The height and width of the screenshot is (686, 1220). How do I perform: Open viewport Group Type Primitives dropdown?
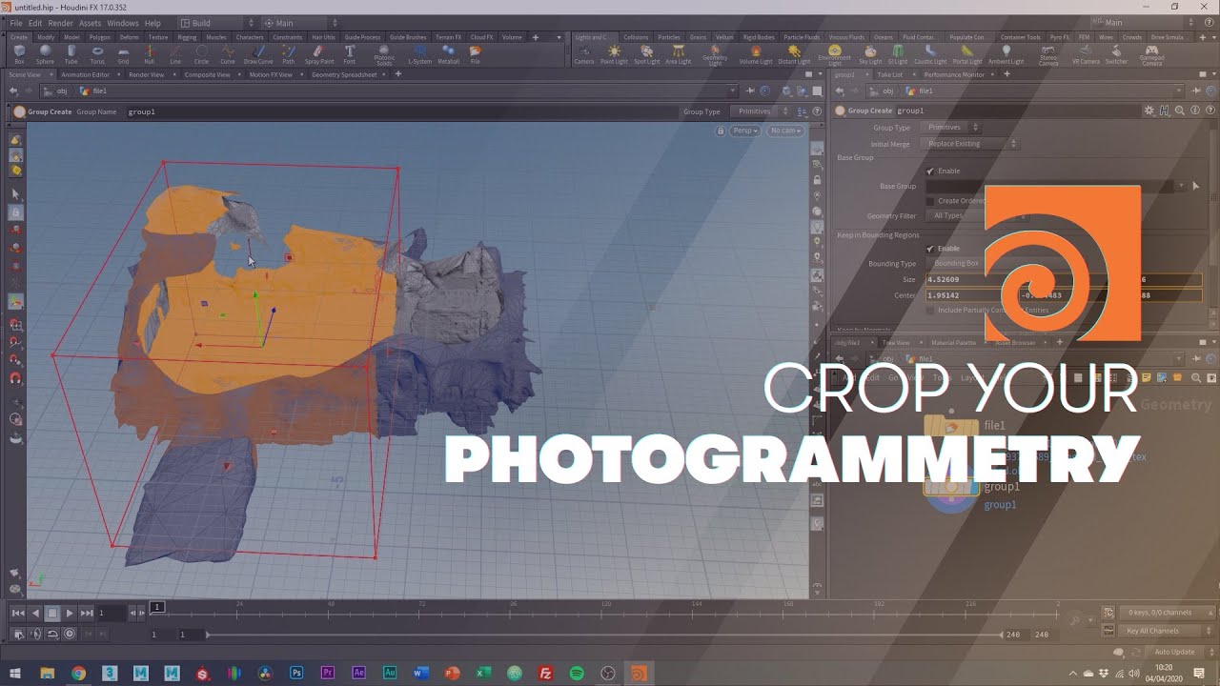coord(760,111)
